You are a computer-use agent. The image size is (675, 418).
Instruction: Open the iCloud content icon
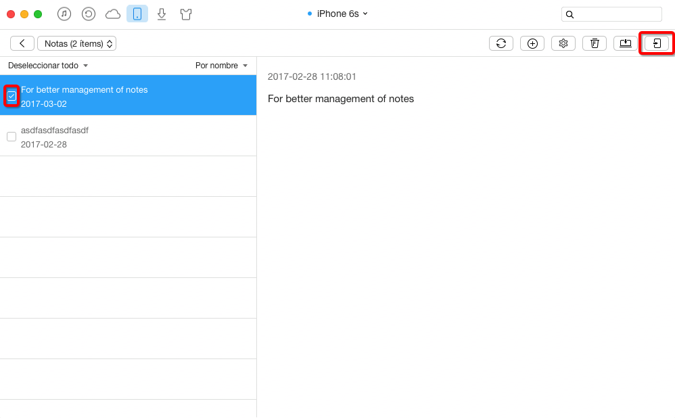click(x=113, y=14)
